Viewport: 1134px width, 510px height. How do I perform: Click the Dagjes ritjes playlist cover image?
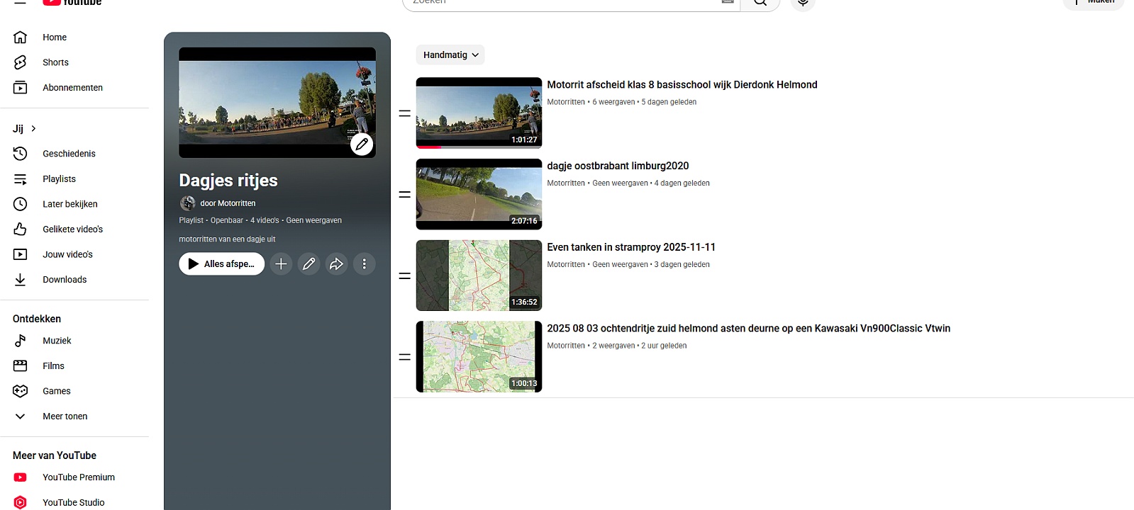(x=277, y=103)
